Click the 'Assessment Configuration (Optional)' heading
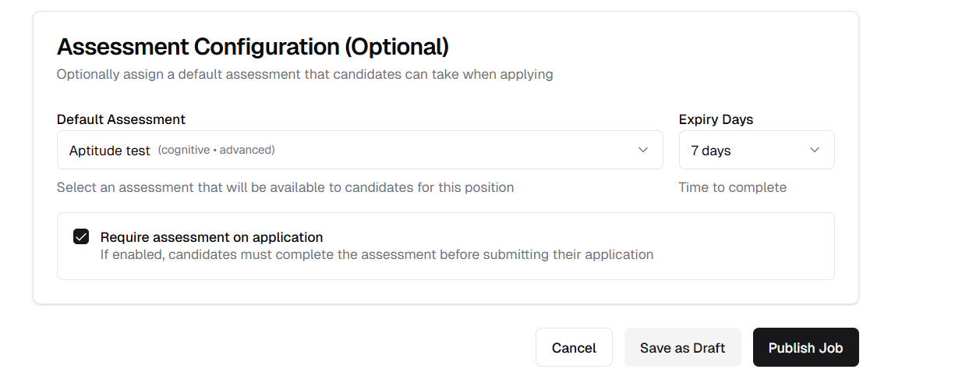 tap(253, 47)
